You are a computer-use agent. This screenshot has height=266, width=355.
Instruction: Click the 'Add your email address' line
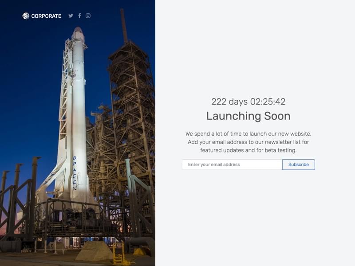[x=248, y=142]
